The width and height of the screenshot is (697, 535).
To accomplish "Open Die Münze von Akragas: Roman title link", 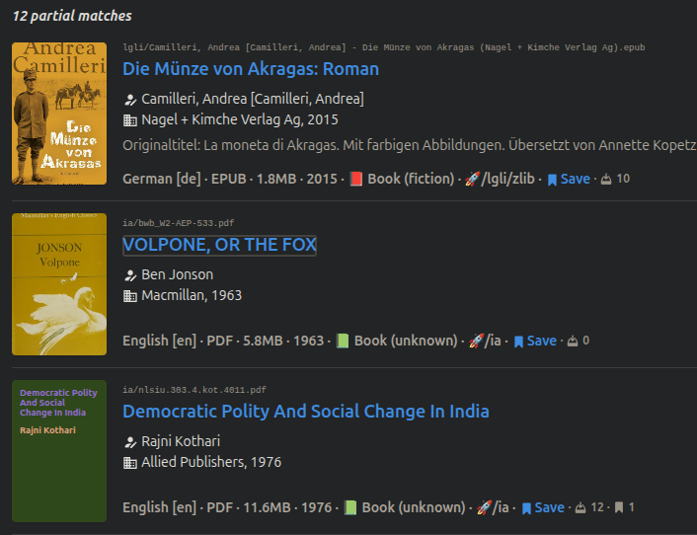I will coord(251,69).
